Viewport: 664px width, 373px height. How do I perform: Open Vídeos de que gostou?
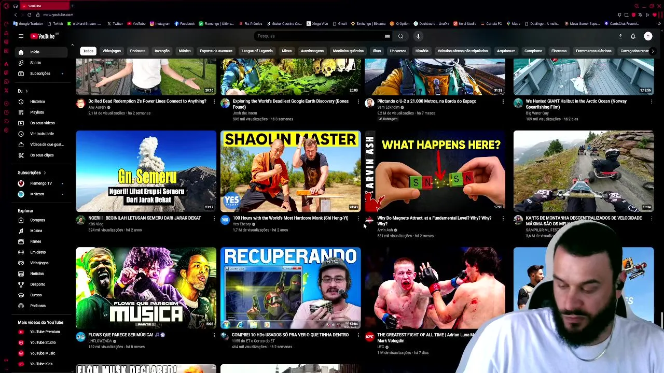(x=41, y=145)
